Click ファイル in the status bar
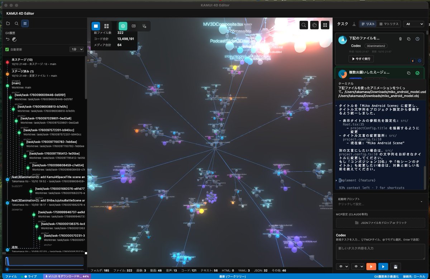Image resolution: width=430 pixels, height=279 pixels. (x=11, y=276)
